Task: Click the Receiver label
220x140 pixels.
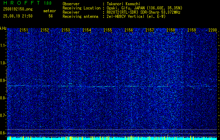Action: 71,12
